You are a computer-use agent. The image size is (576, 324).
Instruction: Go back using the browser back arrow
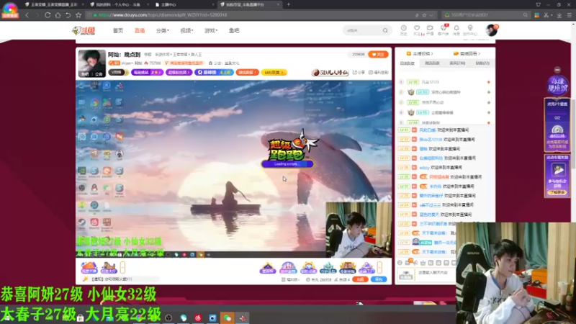click(x=27, y=15)
